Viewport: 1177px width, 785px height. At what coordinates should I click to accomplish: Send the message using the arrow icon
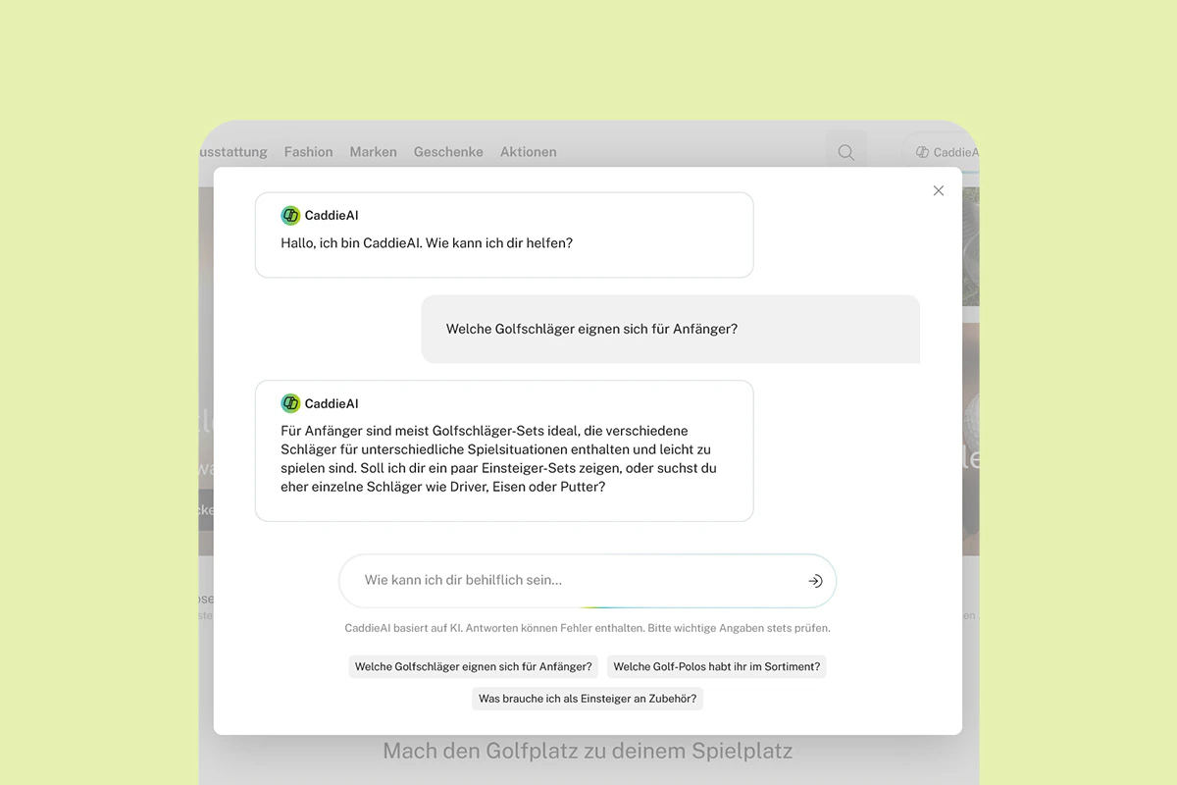tap(815, 581)
